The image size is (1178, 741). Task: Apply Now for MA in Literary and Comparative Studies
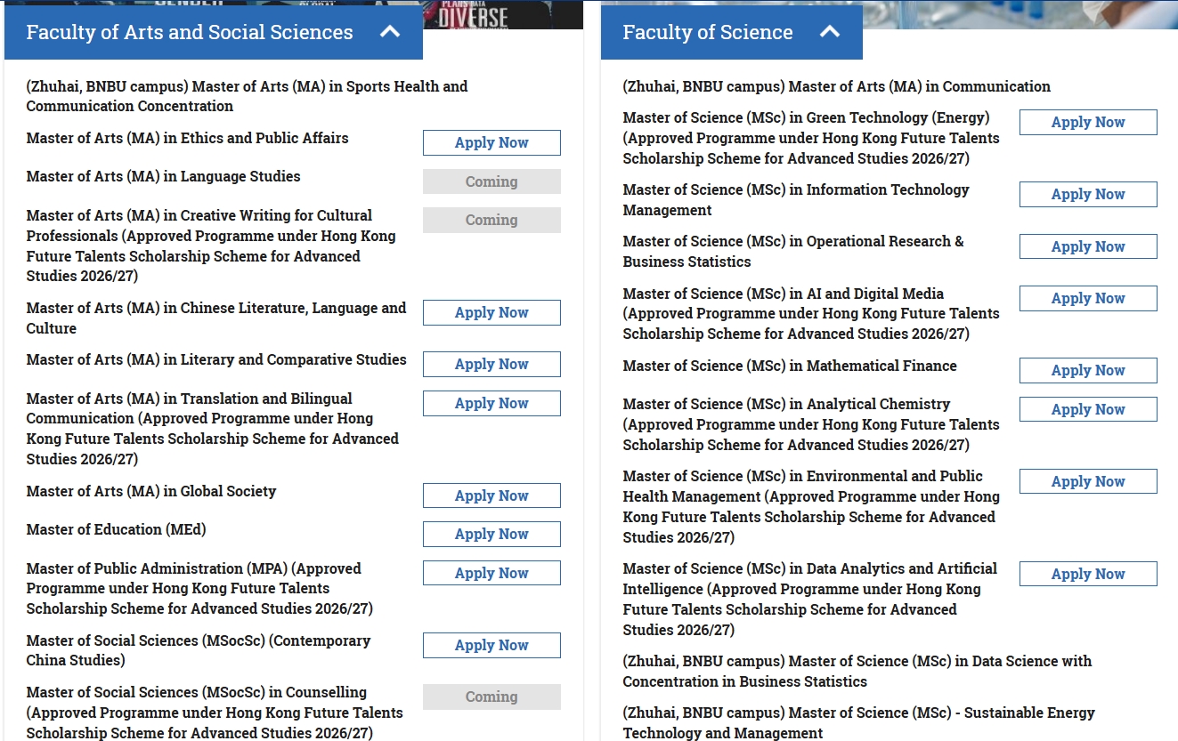point(492,365)
